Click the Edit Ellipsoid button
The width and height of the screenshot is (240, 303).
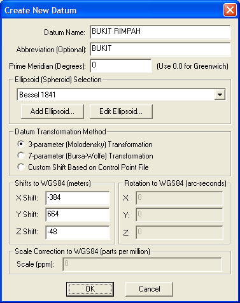pos(121,111)
